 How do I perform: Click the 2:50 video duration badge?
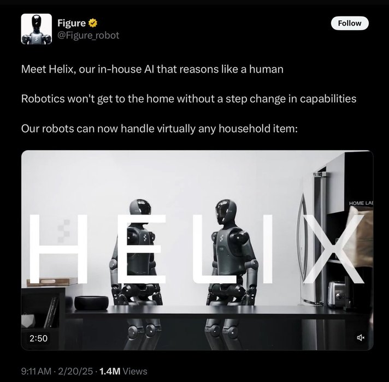(38, 338)
